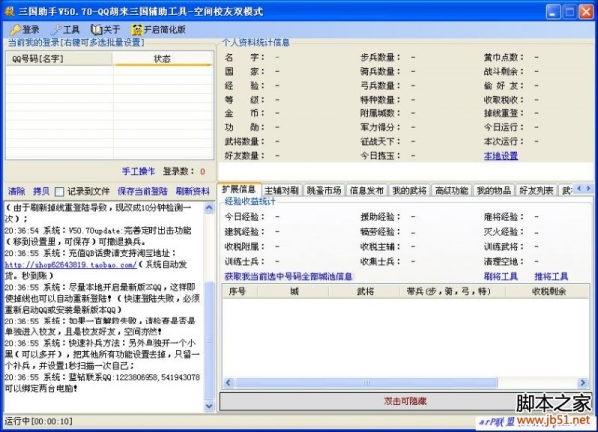Switch to the 我的武将 tab
This screenshot has width=598, height=432.
409,190
